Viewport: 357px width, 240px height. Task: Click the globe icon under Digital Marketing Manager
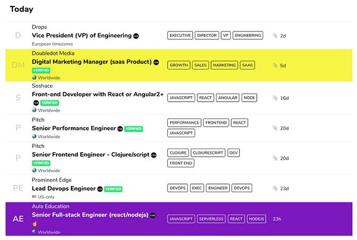click(35, 77)
